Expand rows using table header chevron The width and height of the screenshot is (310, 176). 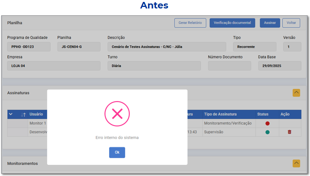coord(11,114)
